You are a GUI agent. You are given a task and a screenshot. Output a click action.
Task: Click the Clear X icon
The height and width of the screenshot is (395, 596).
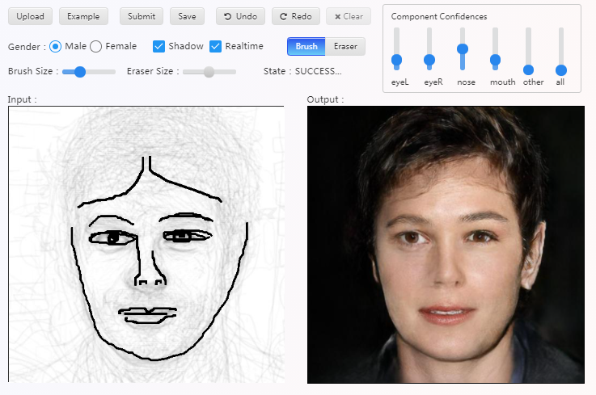coord(337,17)
